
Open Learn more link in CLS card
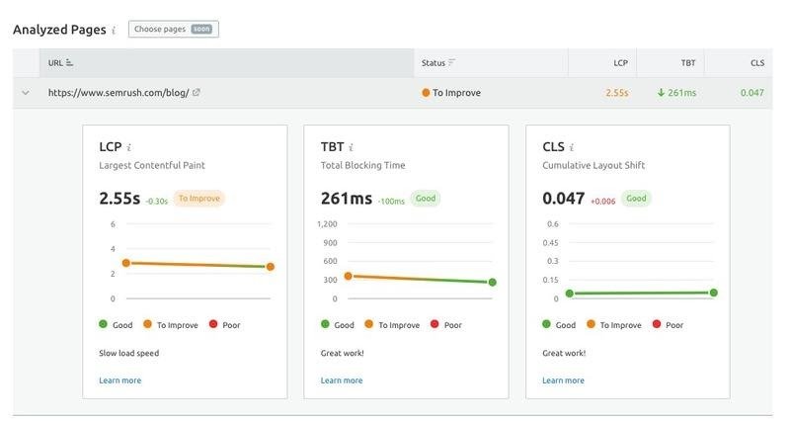[563, 380]
